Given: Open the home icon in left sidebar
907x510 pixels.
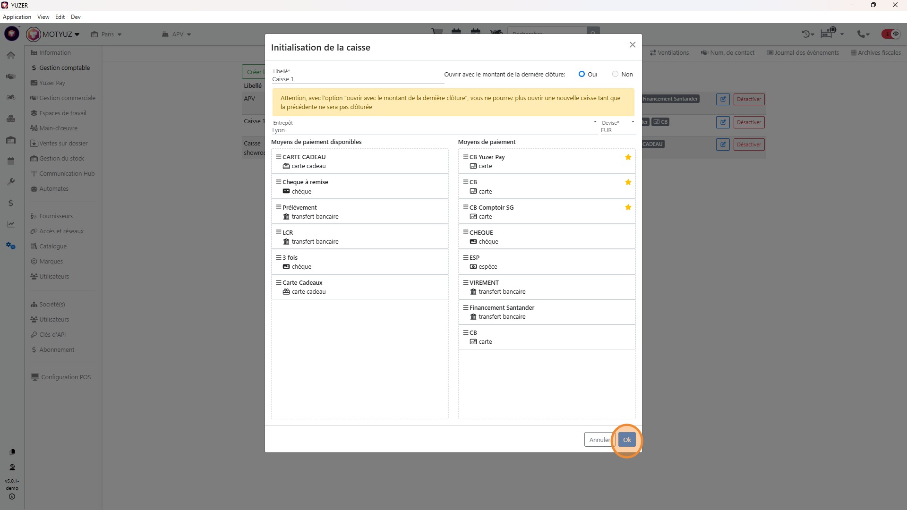Looking at the screenshot, I should point(11,55).
